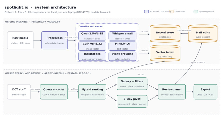Click the stored data legend orange swatch
The width and height of the screenshot is (223, 120).
tap(171, 12)
